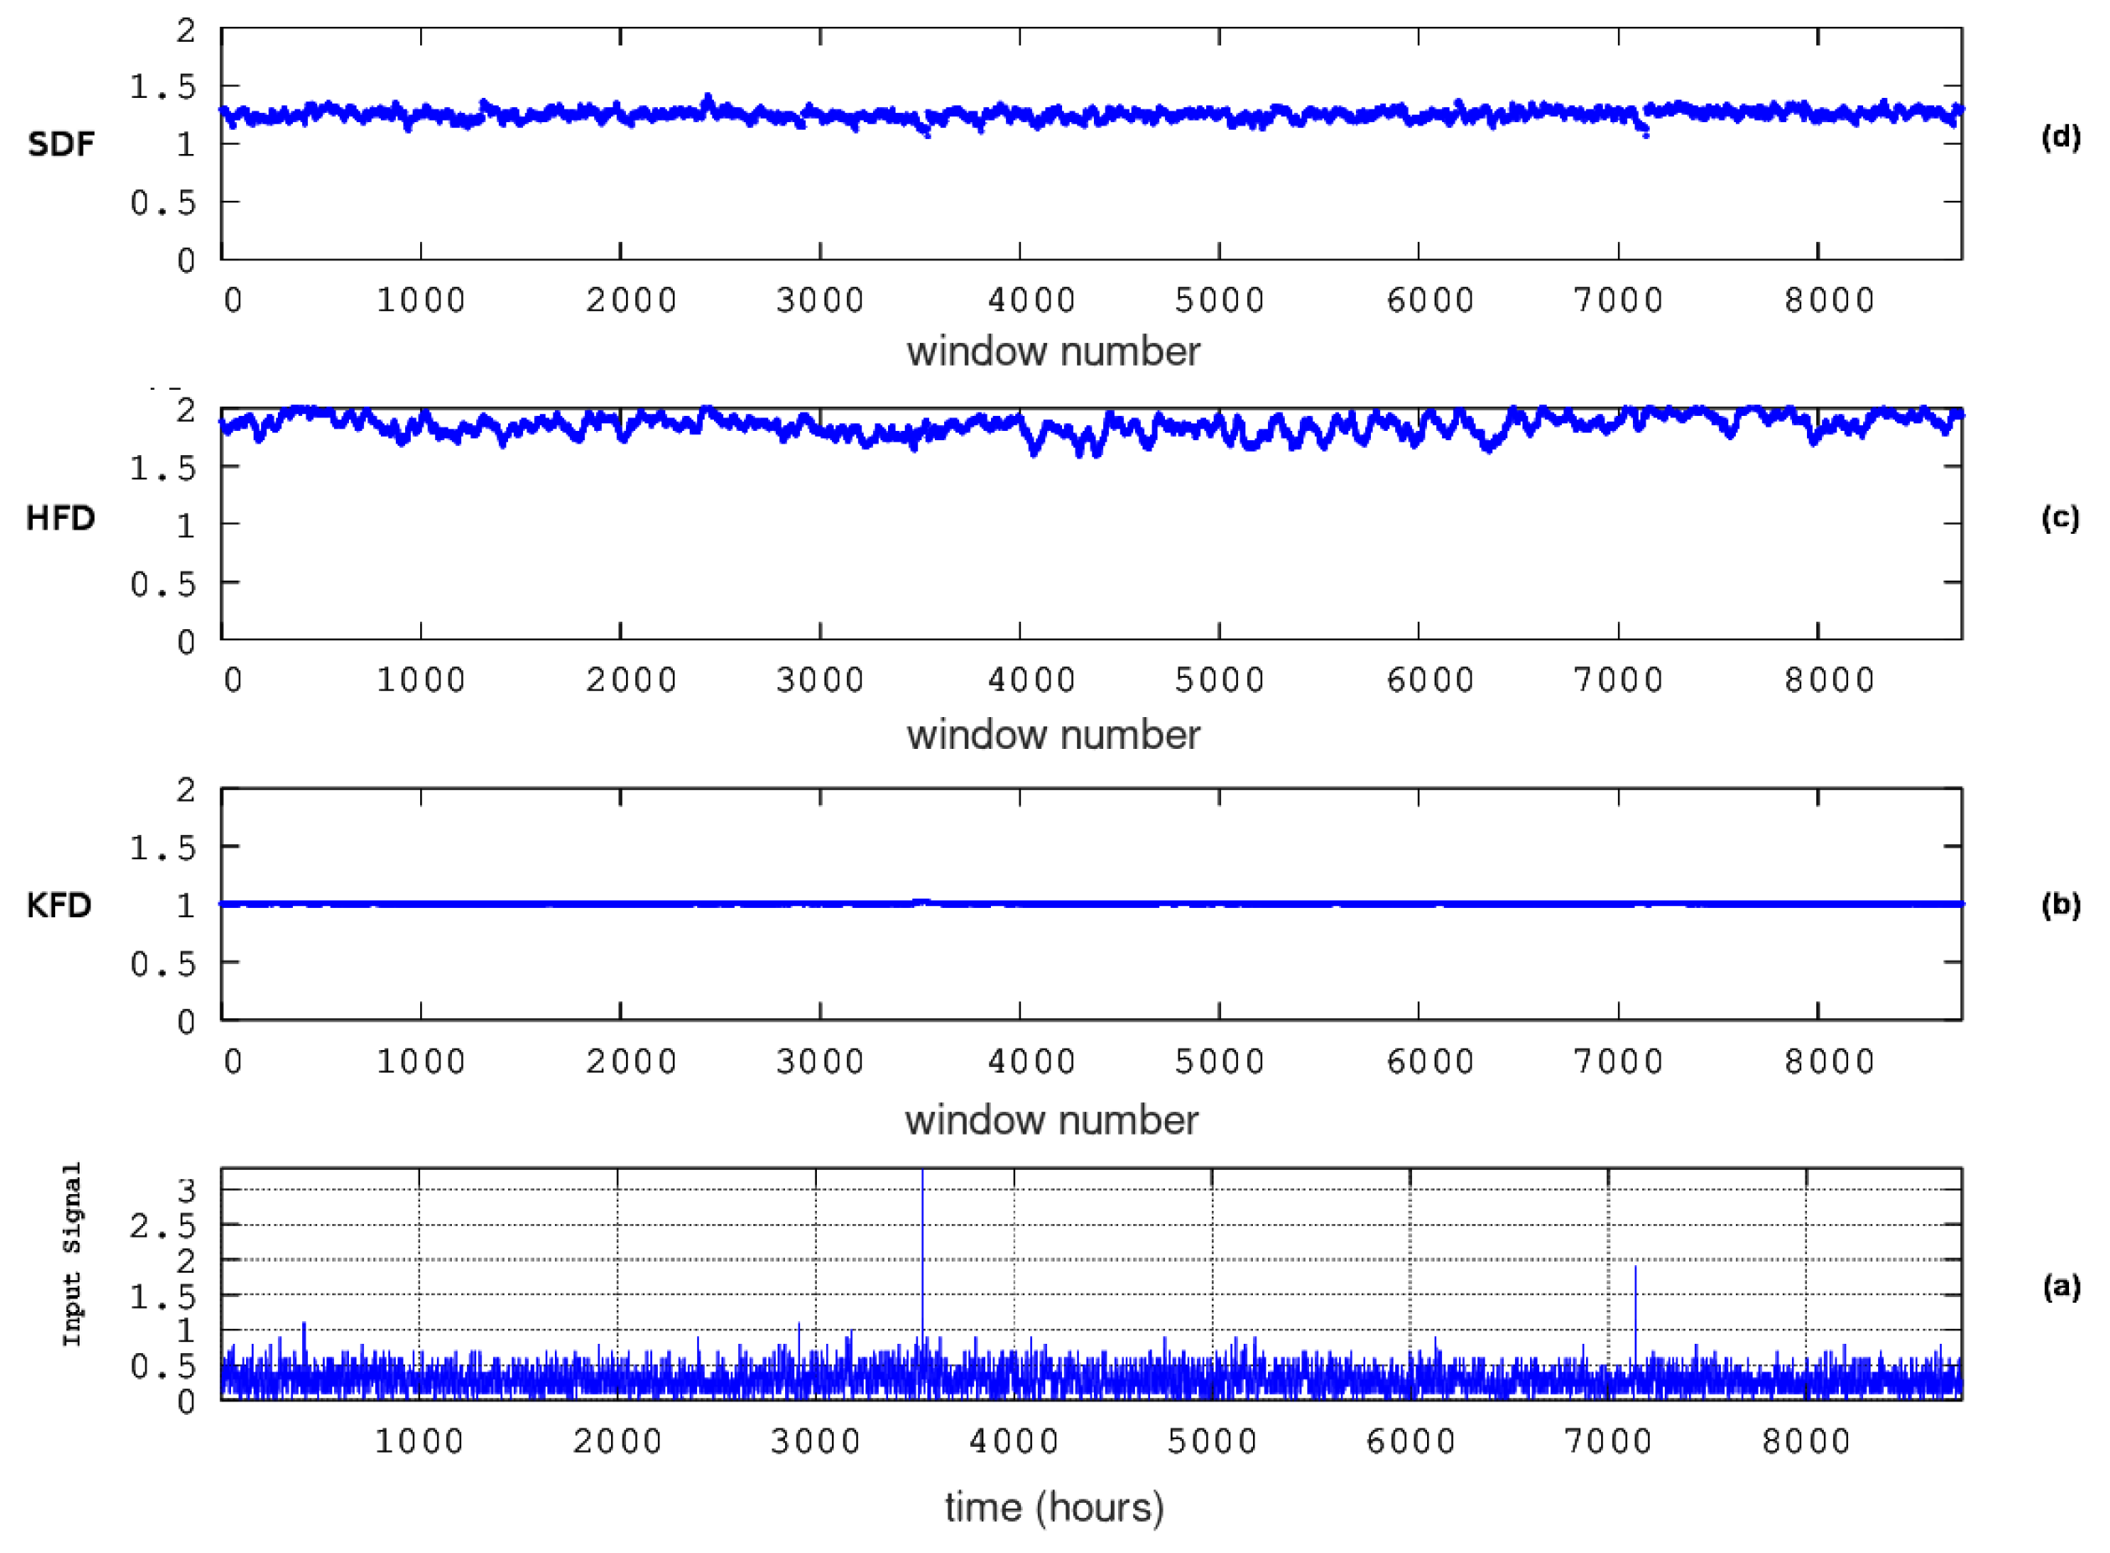
Task: Click the 2000 tick label under KFD plot
Action: point(631,1061)
